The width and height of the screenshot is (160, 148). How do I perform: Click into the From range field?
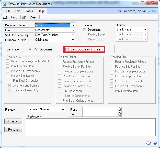[x=100, y=109]
